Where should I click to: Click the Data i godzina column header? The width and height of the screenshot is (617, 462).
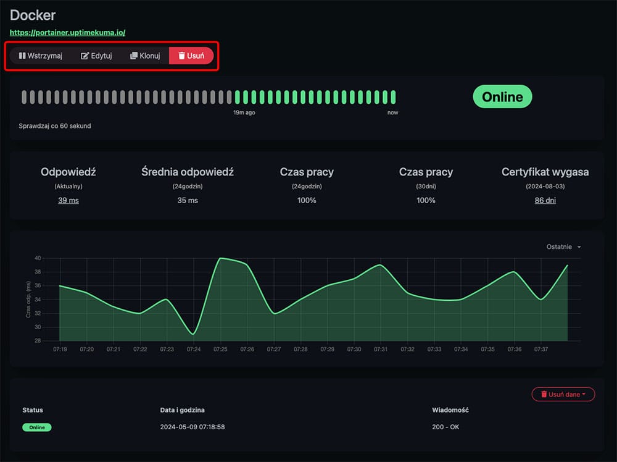pos(182,409)
